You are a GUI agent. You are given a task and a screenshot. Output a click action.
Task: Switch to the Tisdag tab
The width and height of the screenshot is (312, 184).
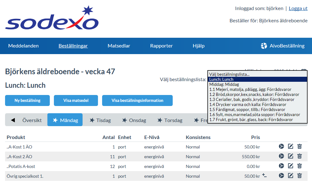[x=100, y=120]
